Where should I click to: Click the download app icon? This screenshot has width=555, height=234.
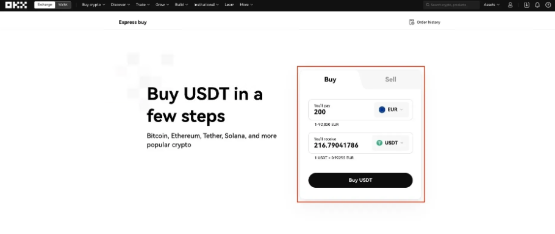click(527, 5)
